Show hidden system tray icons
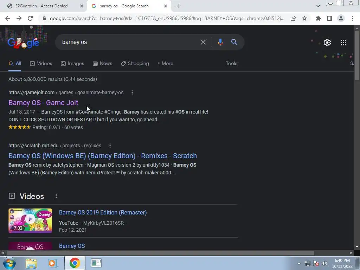Image resolution: width=360 pixels, height=270 pixels. 299,263
